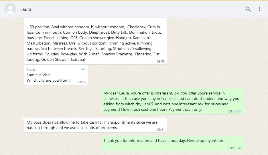Click the 09:41 timestamp
Viewport: 268px width, 155px height.
[x=161, y=130]
